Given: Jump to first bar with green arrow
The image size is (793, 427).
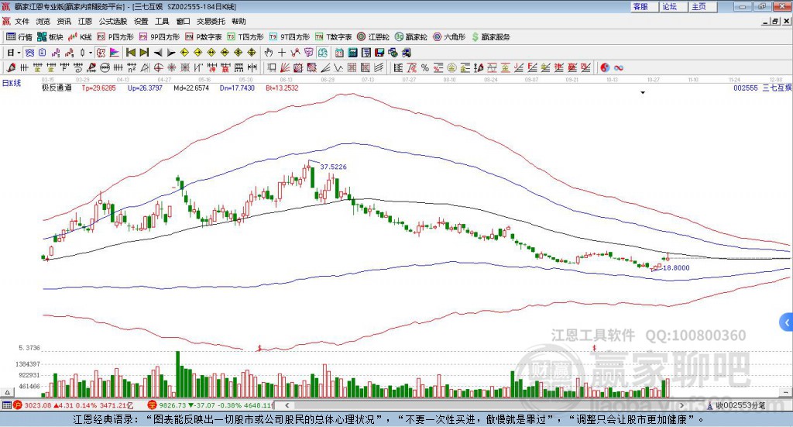Looking at the screenshot, I should coord(130,53).
